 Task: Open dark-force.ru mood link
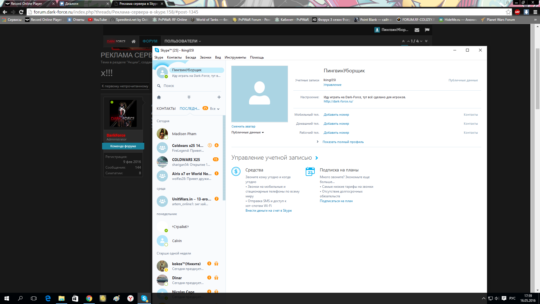pyautogui.click(x=338, y=102)
